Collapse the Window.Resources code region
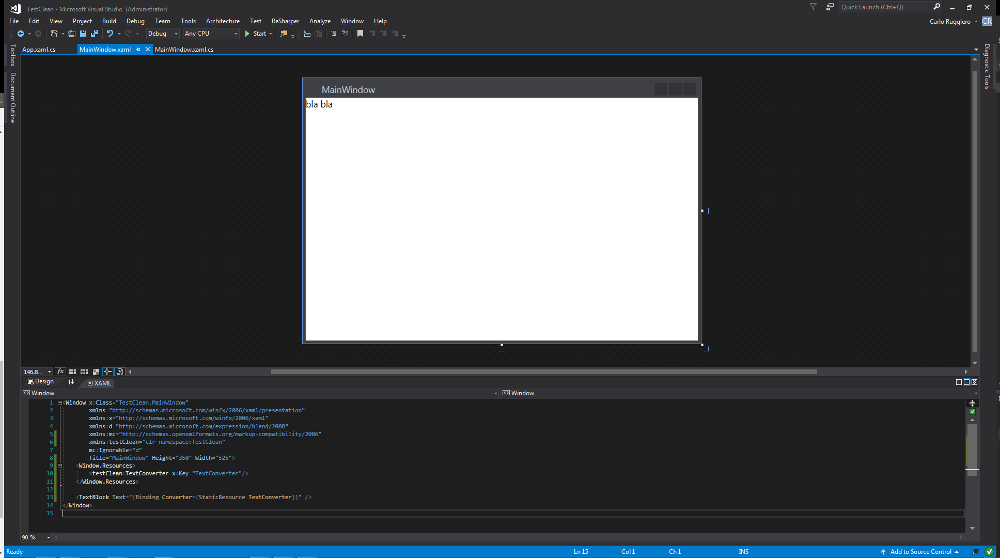1000x558 pixels. coord(60,466)
